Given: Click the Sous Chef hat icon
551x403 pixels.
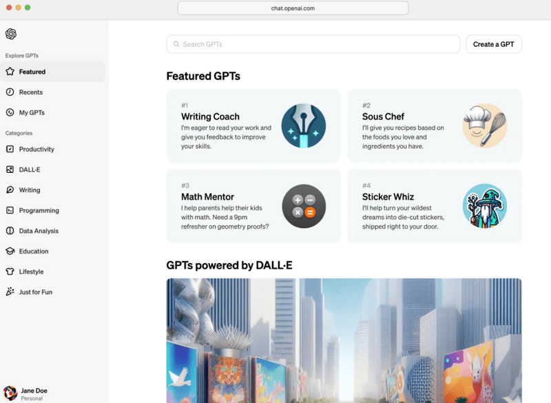Looking at the screenshot, I should 484,126.
